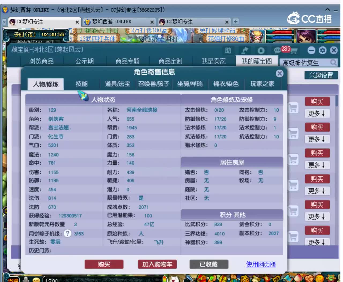Open the 使用网页版 link

(x=261, y=264)
